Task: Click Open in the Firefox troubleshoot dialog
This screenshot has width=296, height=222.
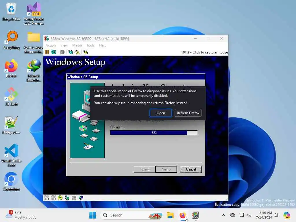Action: pyautogui.click(x=161, y=113)
